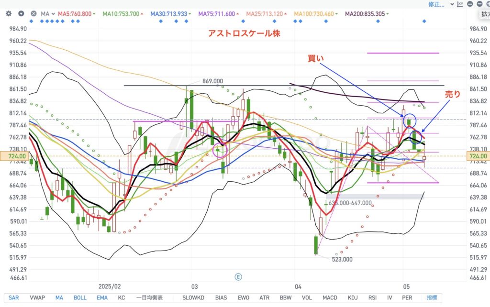Open MA200:835.305 line options
Viewport: 490px width, 307px height.
point(367,14)
